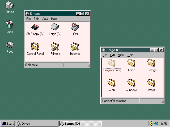Open the Help menu in Large (C:) window
This screenshot has width=170, height=127.
click(130, 55)
